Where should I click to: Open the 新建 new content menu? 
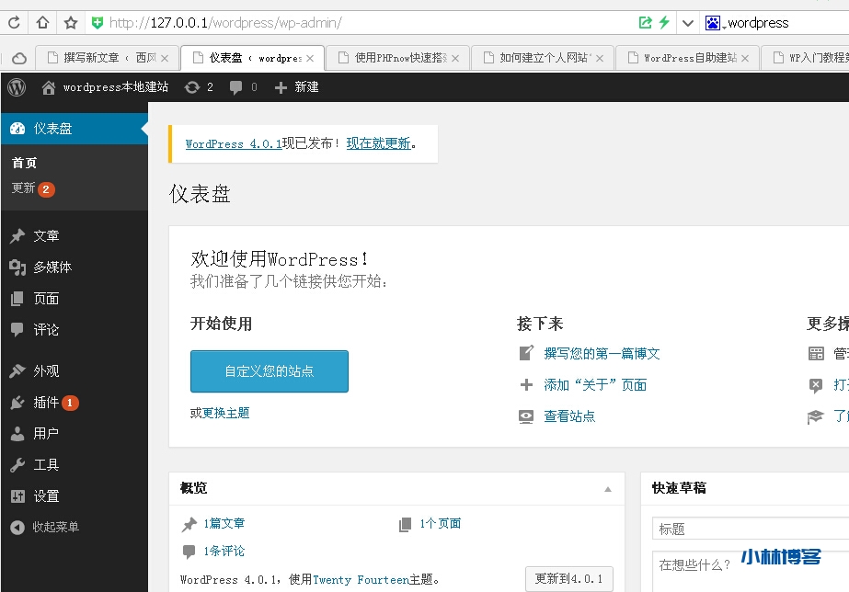[x=297, y=87]
